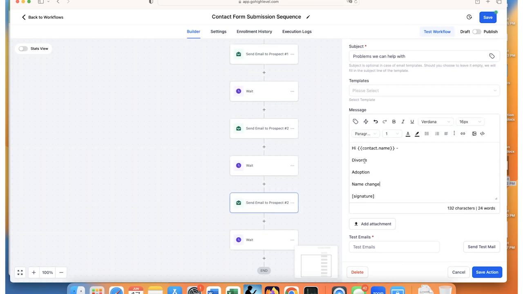This screenshot has height=294, width=523.
Task: Click the text color swatch icon
Action: coord(407,134)
